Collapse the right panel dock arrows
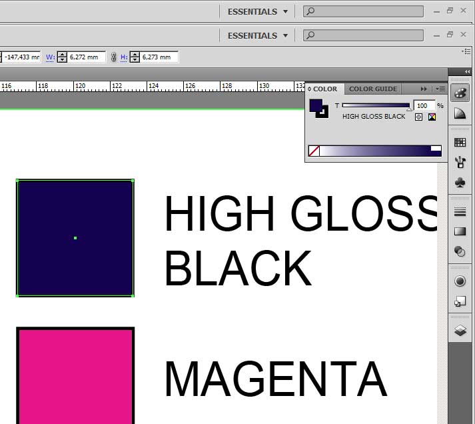The image size is (475, 424). pyautogui.click(x=467, y=72)
